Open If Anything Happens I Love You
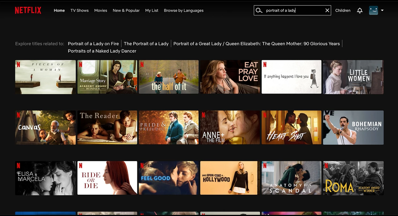 [x=291, y=77]
